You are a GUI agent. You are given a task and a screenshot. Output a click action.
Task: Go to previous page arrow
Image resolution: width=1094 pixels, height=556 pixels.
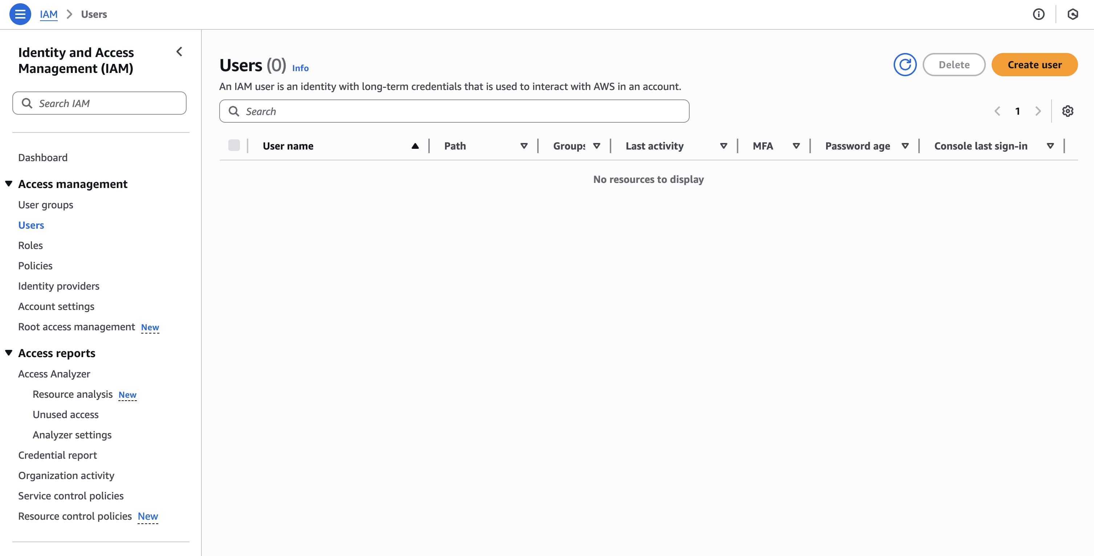click(997, 111)
